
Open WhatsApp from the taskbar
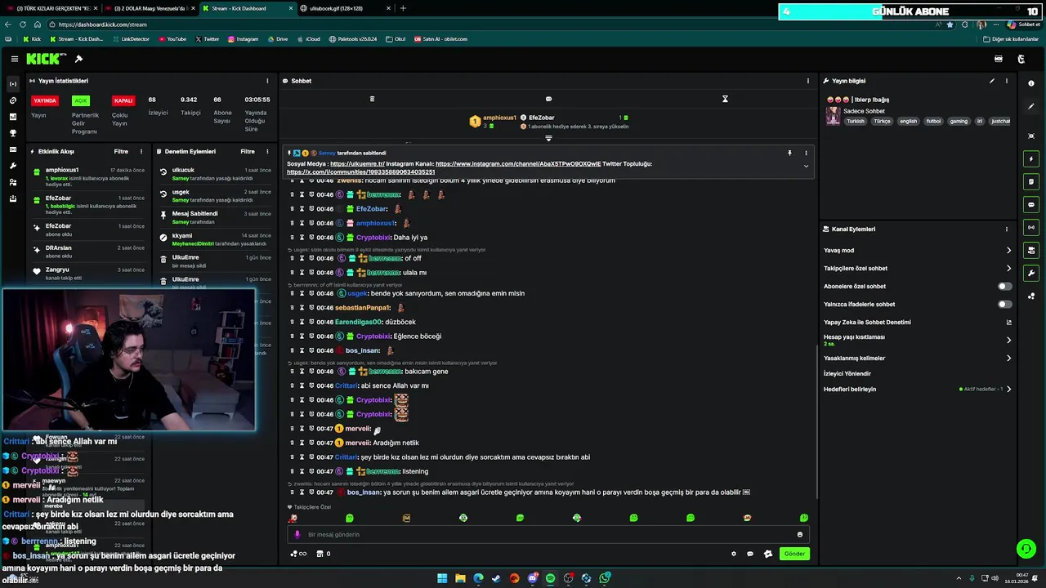[x=605, y=578]
